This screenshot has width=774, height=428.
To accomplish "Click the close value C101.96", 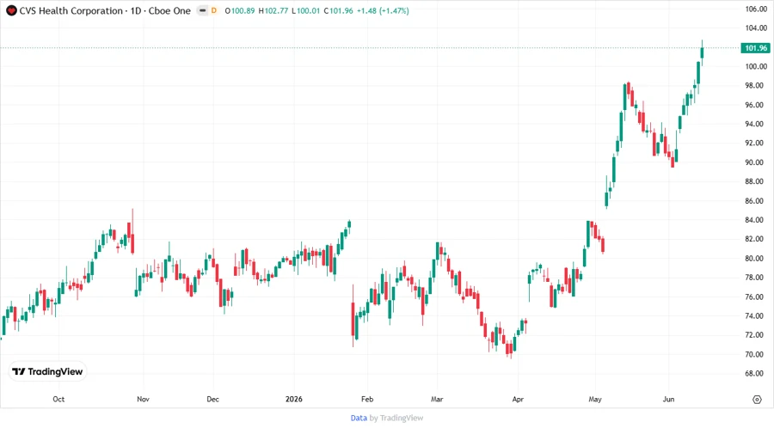I will [x=339, y=11].
